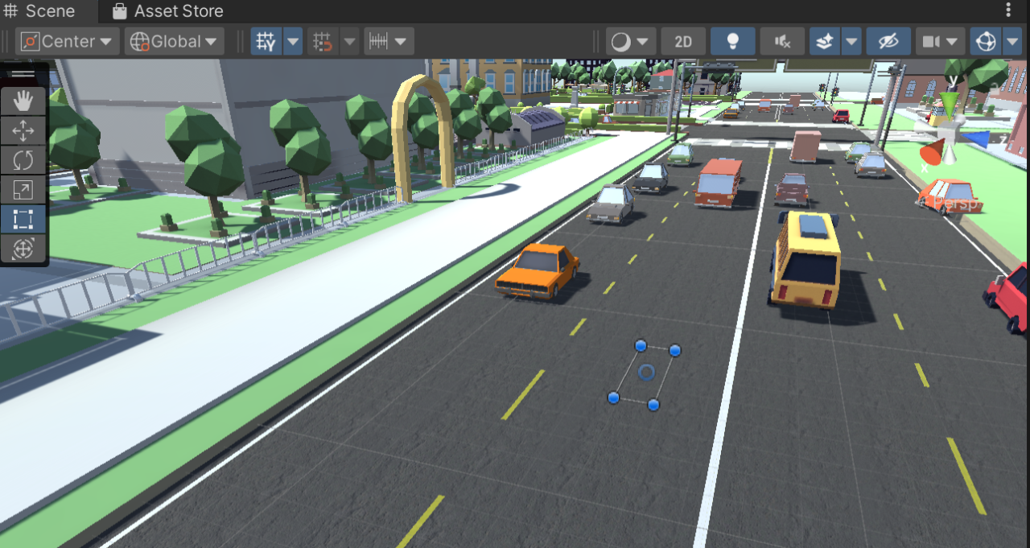Toggle hidden objects visibility eye icon
The image size is (1030, 548).
888,42
